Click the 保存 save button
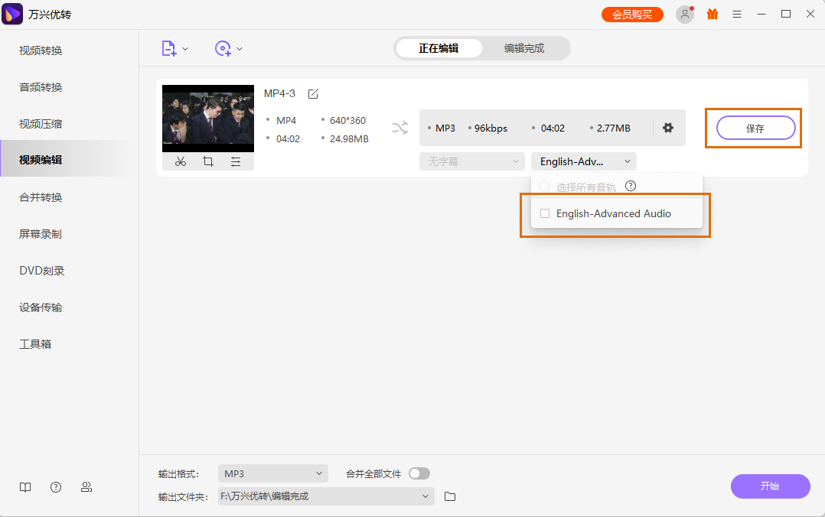The height and width of the screenshot is (517, 825). (755, 128)
